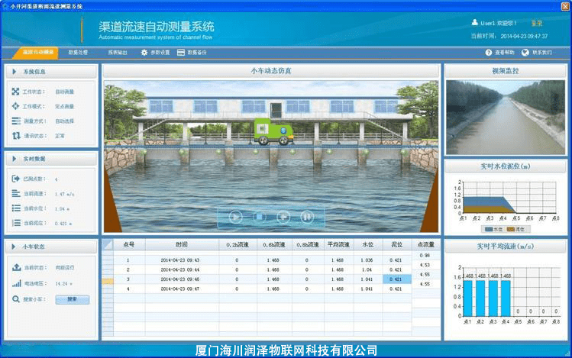
Task: Click the 水位 blue legend swatch
Action: pos(489,229)
